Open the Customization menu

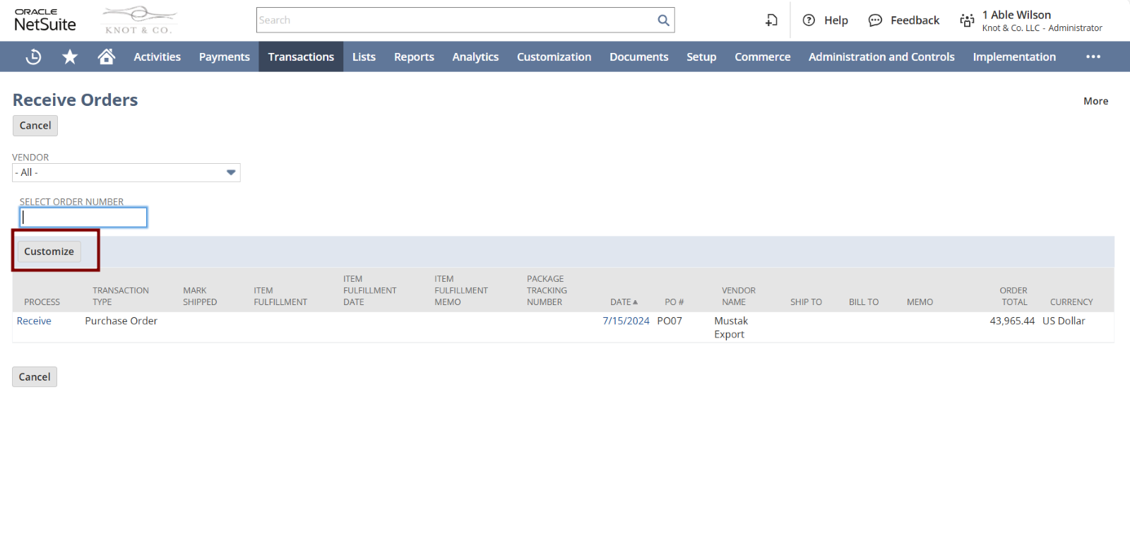click(x=554, y=57)
